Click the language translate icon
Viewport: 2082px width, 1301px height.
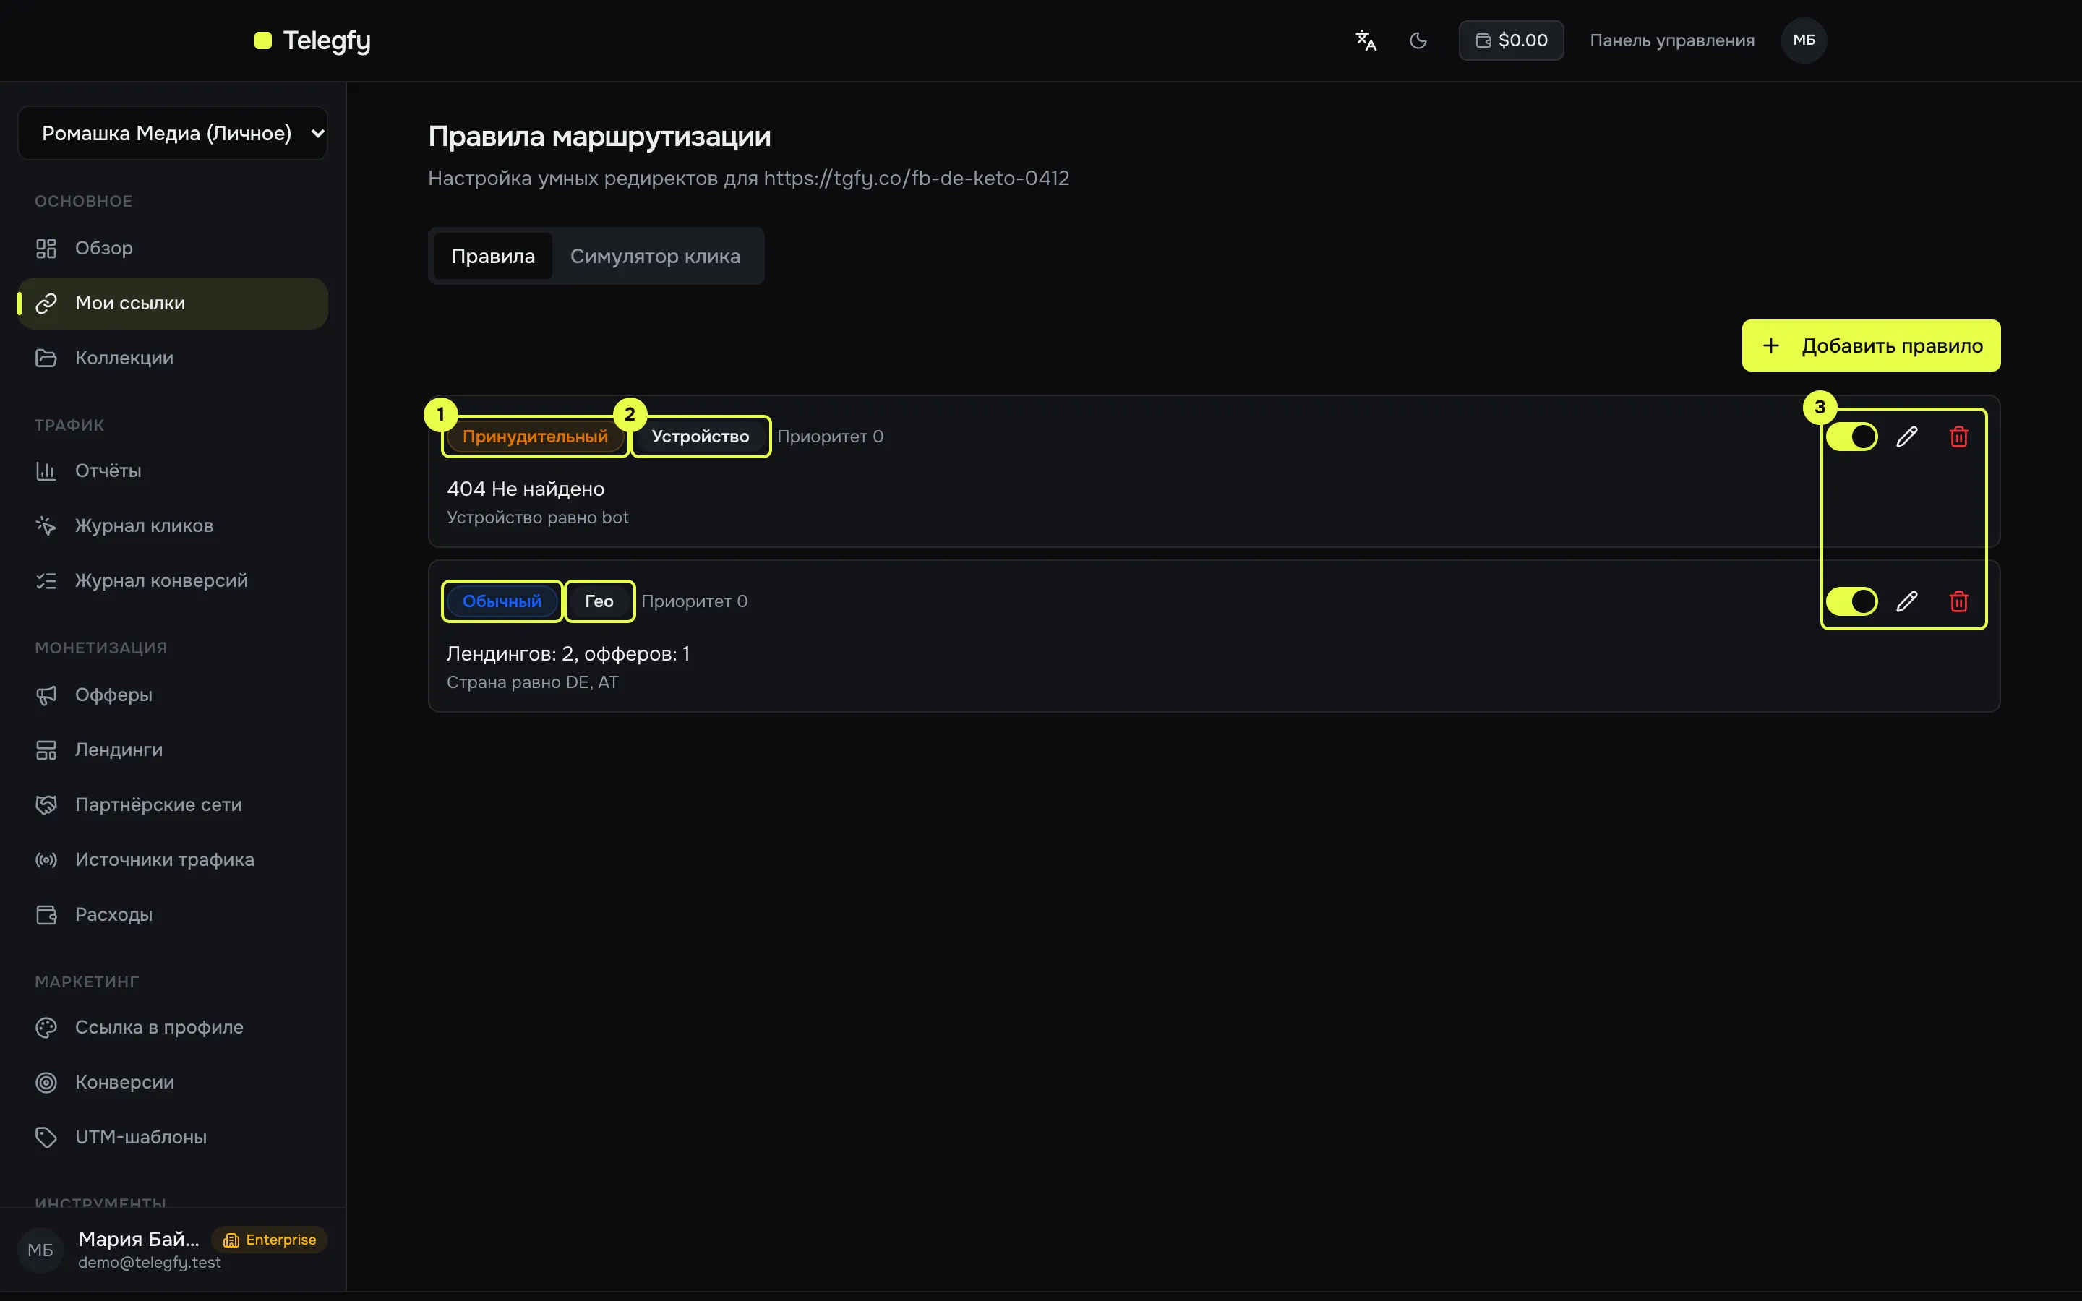[1366, 40]
